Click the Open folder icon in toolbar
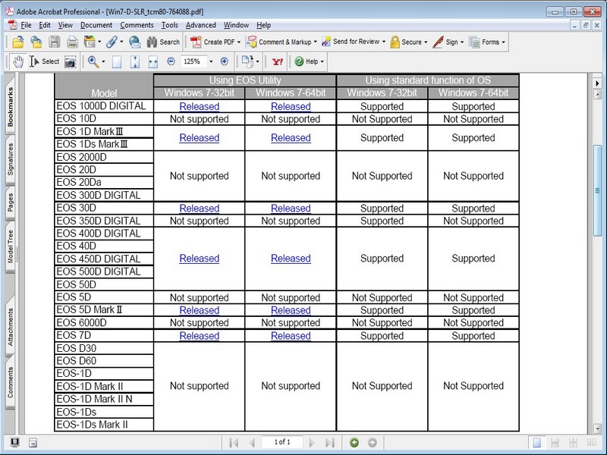Screen dimensions: 607x455 (17, 42)
